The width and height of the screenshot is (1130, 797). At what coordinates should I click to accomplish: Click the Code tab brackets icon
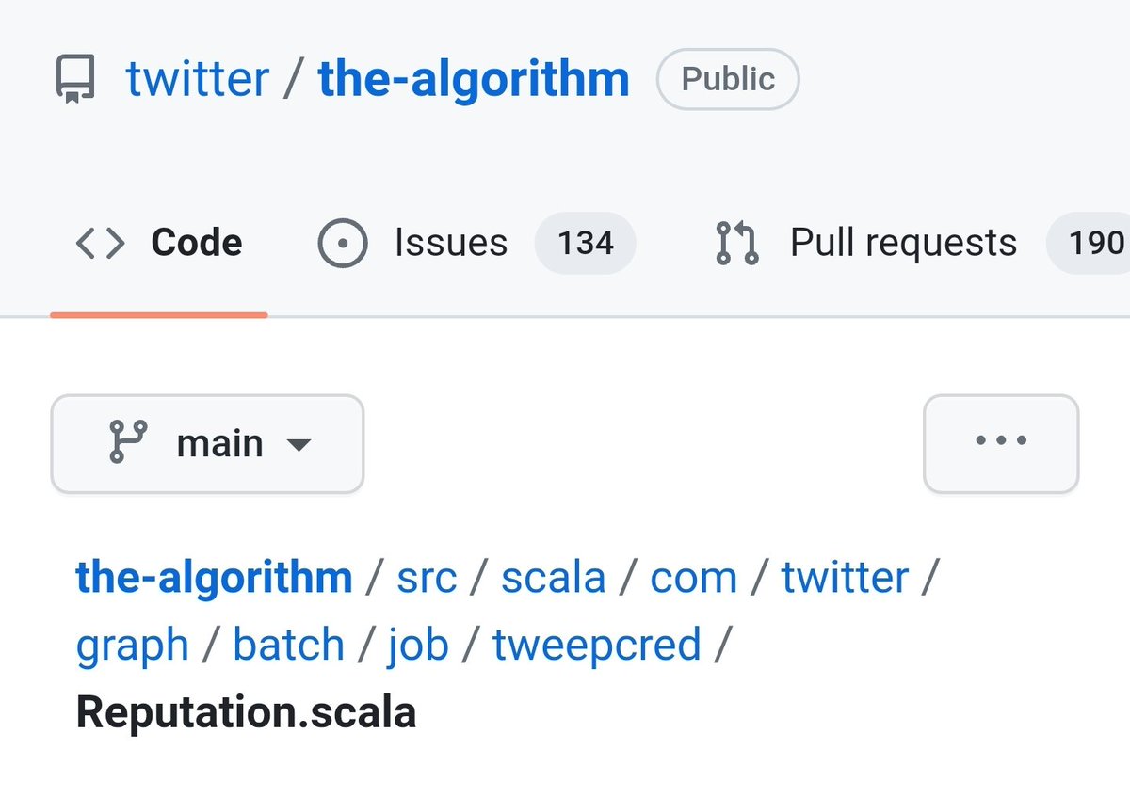[x=100, y=243]
